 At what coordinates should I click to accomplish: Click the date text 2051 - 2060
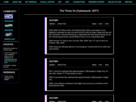104,65
